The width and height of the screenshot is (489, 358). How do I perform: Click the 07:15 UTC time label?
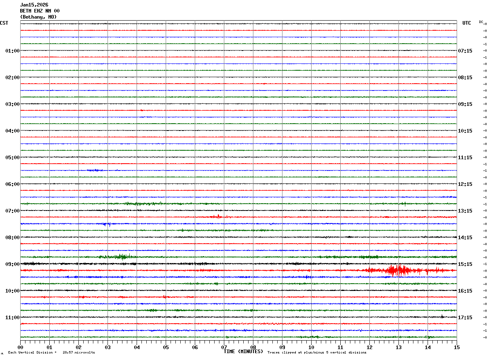click(x=465, y=51)
